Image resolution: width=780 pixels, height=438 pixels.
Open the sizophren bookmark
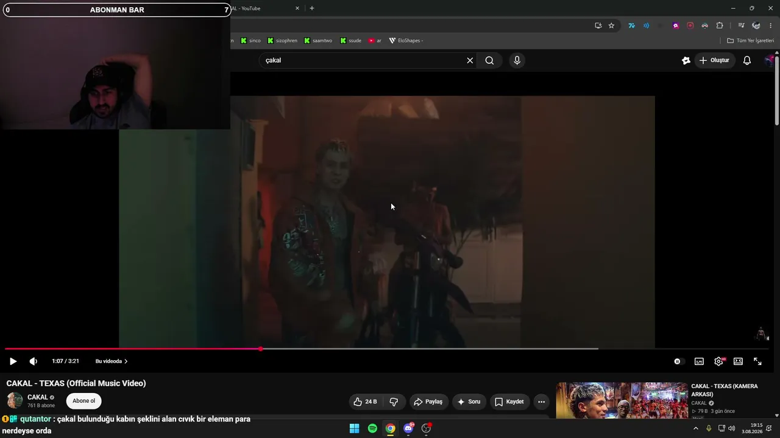pyautogui.click(x=282, y=41)
